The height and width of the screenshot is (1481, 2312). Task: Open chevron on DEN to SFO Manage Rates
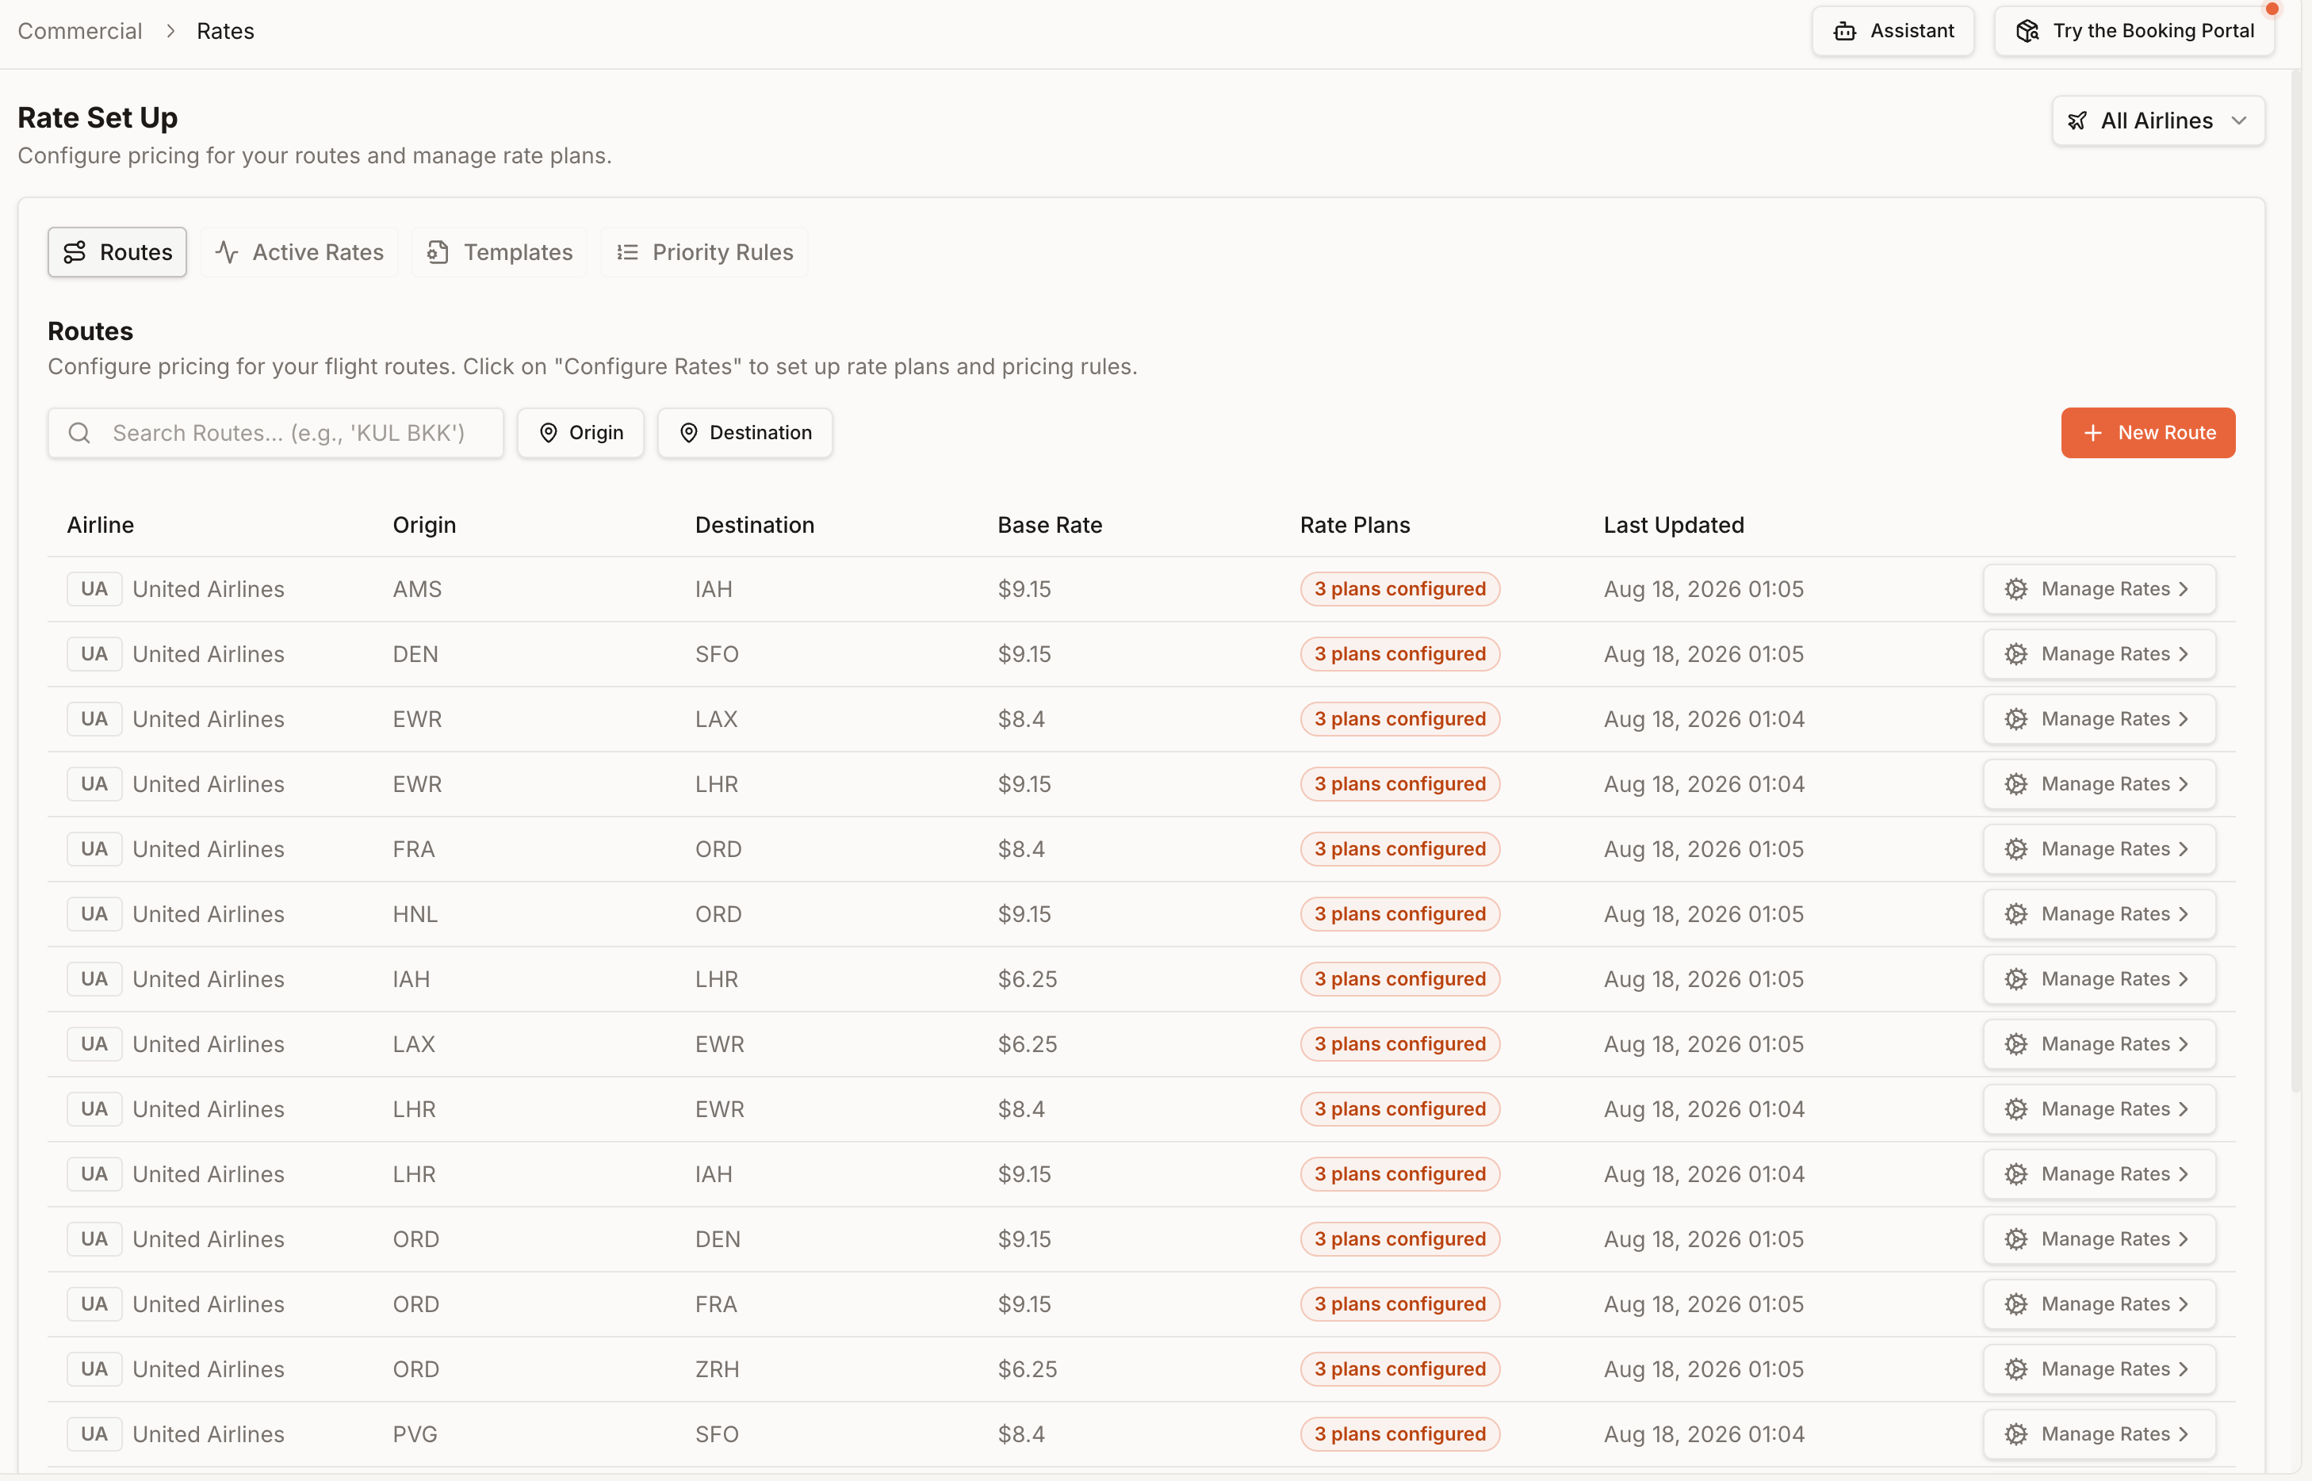point(2184,654)
